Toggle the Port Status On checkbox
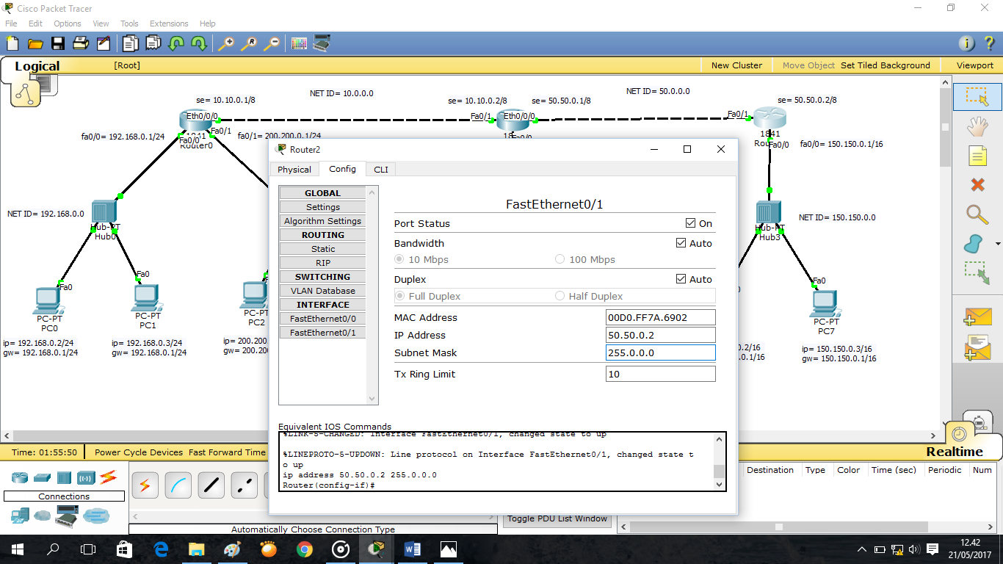Viewport: 1003px width, 564px height. click(690, 223)
